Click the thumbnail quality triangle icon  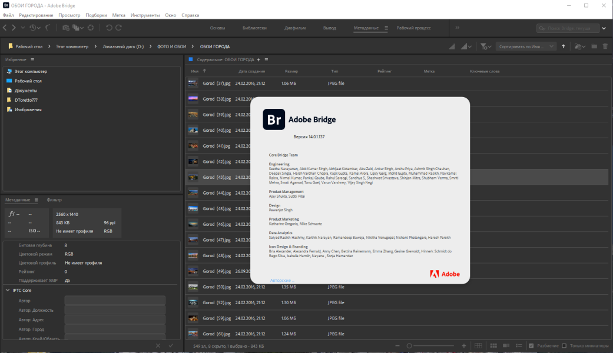point(452,46)
